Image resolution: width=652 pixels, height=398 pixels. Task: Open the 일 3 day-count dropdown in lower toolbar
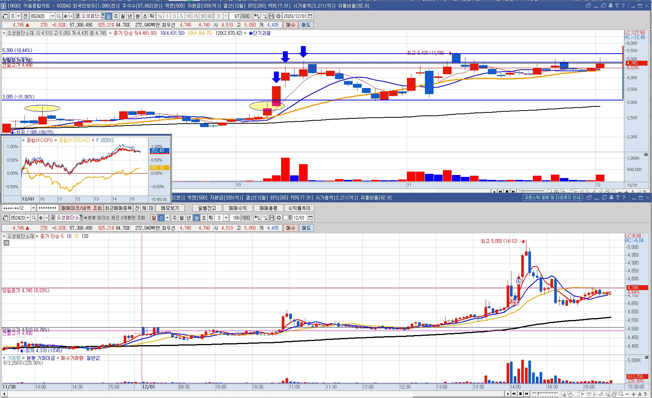(167, 218)
